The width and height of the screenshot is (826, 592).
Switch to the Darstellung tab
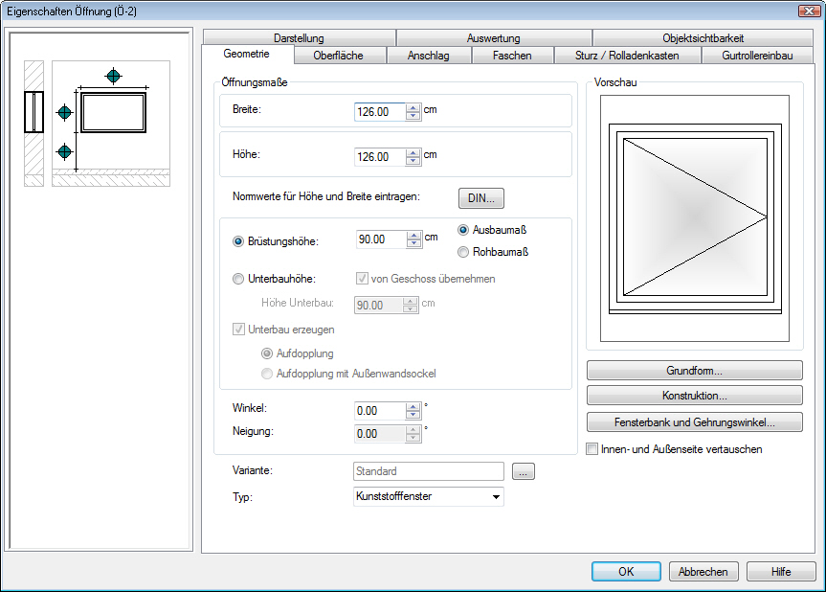[299, 38]
